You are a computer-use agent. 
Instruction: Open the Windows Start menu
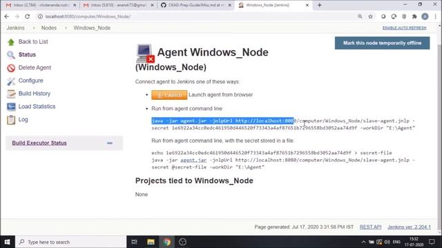tap(8, 242)
